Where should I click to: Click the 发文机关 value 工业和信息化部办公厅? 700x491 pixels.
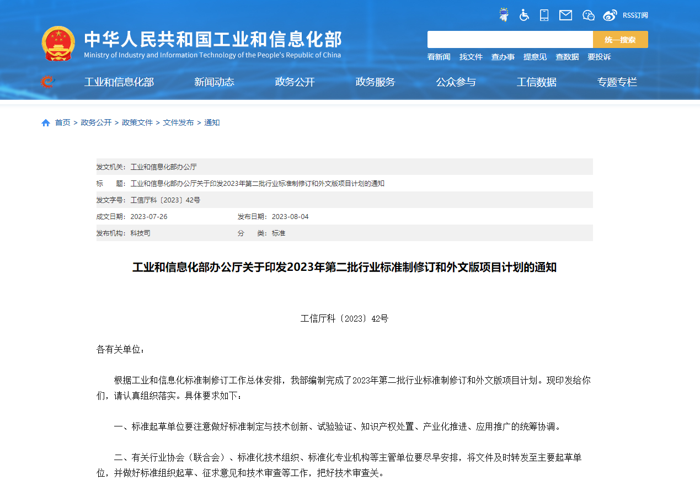coord(163,167)
